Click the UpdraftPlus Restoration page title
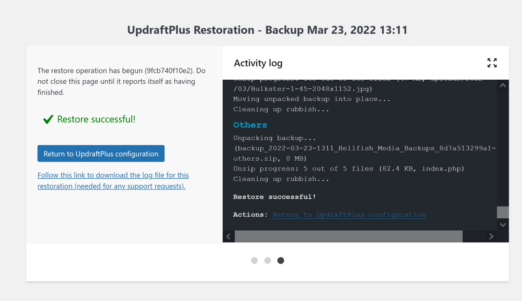522x301 pixels. pos(267,30)
